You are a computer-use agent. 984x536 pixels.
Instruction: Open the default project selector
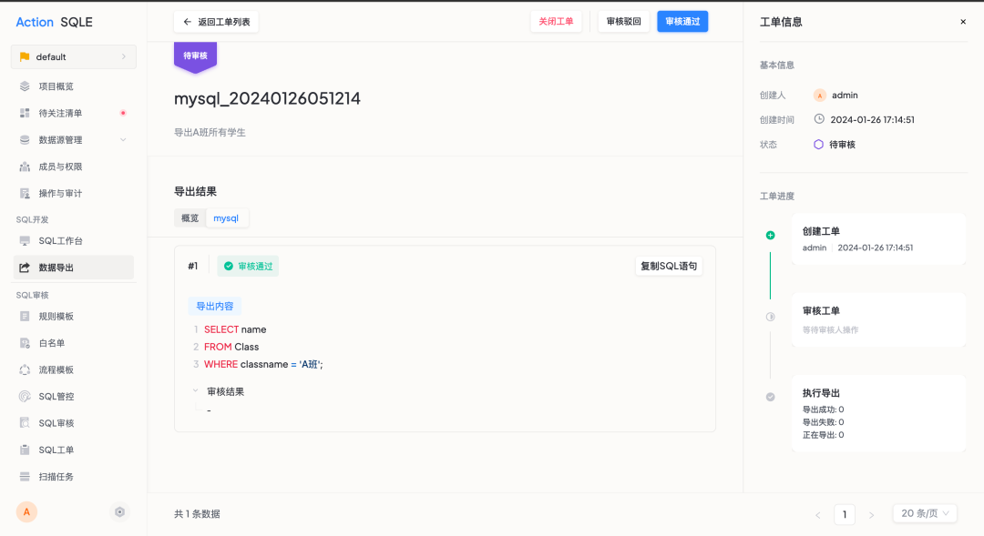(74, 56)
